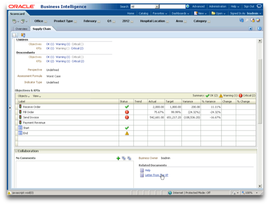270x205 pixels.
Task: Open the biadmin signed-in user menu
Action: click(x=254, y=13)
